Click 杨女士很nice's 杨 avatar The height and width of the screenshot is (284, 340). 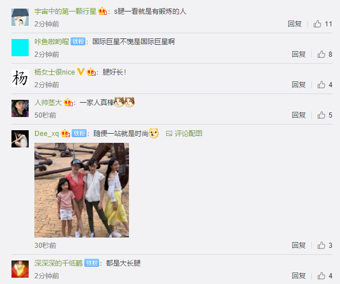(20, 78)
